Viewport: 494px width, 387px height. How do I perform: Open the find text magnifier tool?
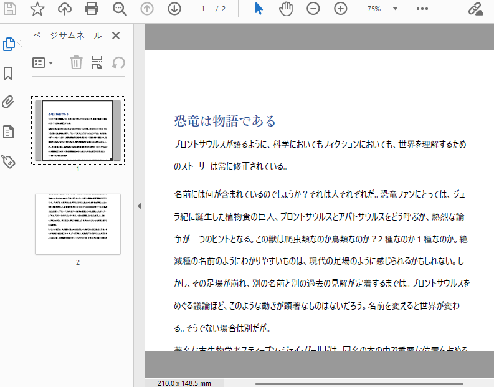click(120, 9)
